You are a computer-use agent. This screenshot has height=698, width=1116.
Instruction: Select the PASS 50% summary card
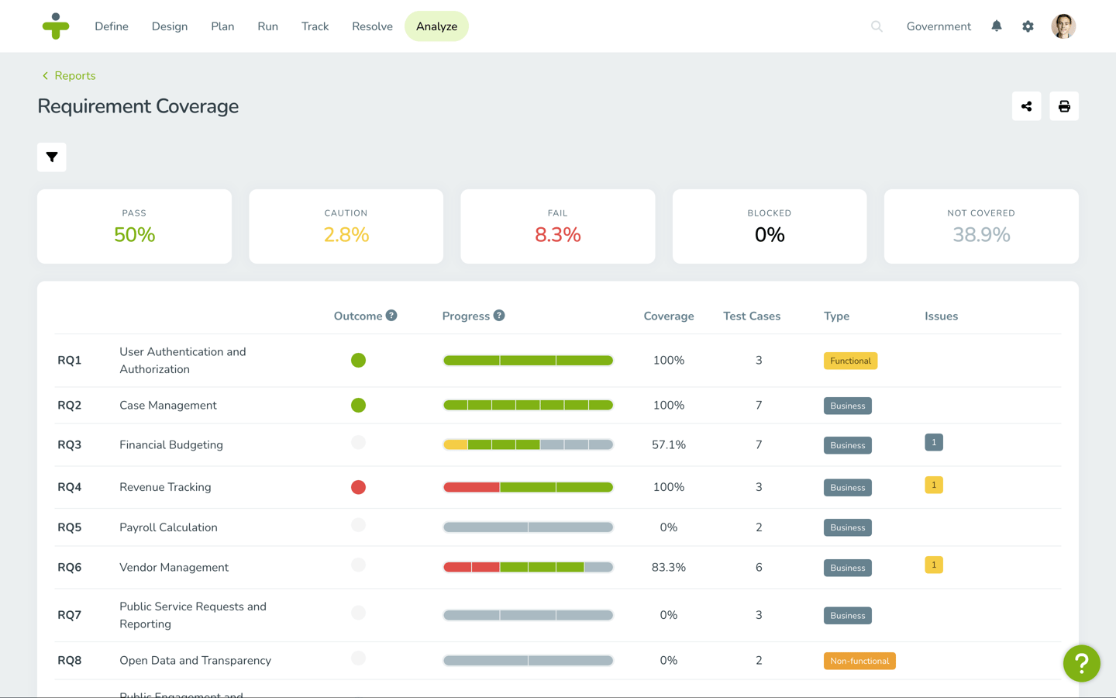coord(134,226)
